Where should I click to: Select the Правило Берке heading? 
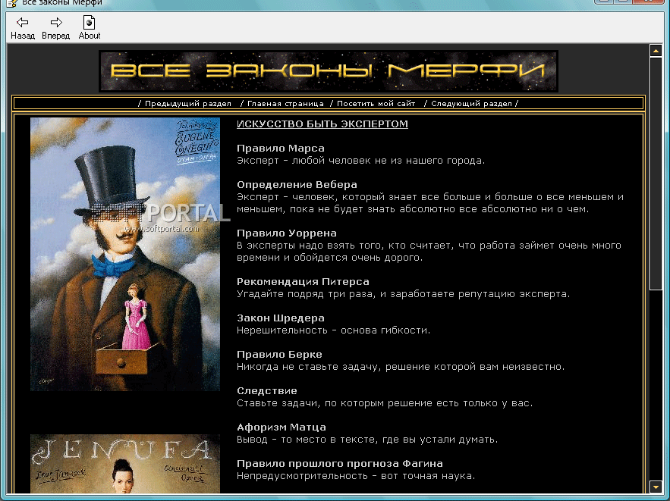click(279, 354)
